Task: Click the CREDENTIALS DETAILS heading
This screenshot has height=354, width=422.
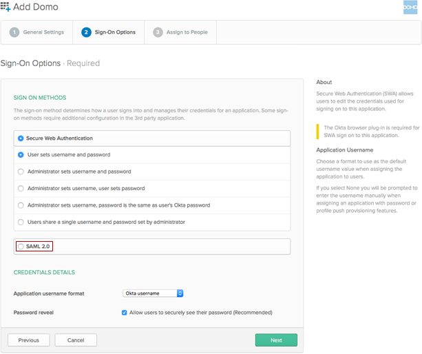Action: point(44,273)
